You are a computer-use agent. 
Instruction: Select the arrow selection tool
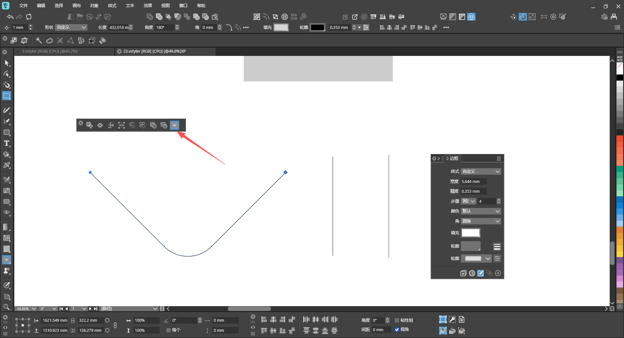coord(6,63)
